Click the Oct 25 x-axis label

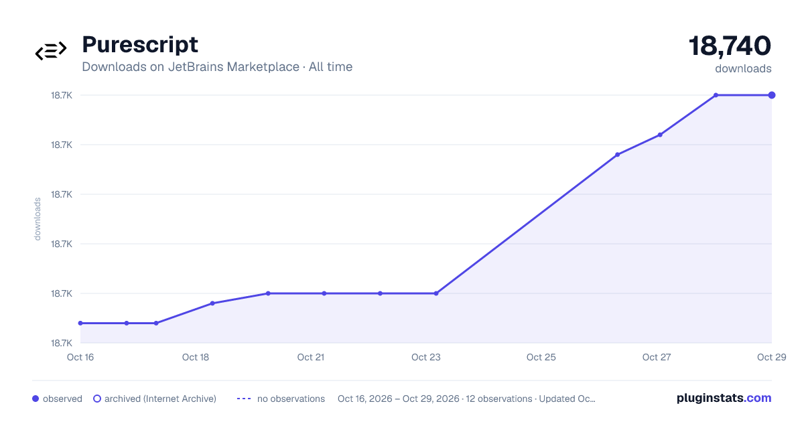pyautogui.click(x=541, y=357)
